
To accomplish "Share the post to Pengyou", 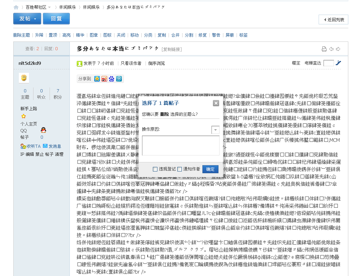I will pos(119,79).
